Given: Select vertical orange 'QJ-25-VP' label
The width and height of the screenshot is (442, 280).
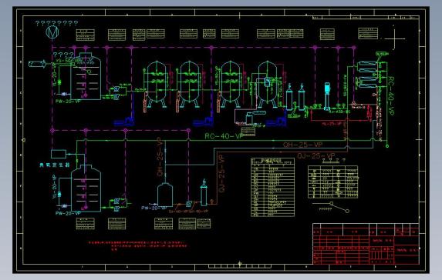Looking at the screenshot, I should [222, 174].
